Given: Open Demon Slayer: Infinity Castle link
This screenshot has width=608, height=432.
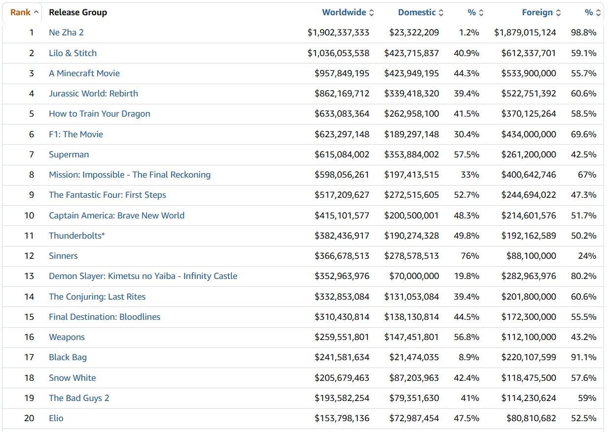Looking at the screenshot, I should click(x=143, y=276).
